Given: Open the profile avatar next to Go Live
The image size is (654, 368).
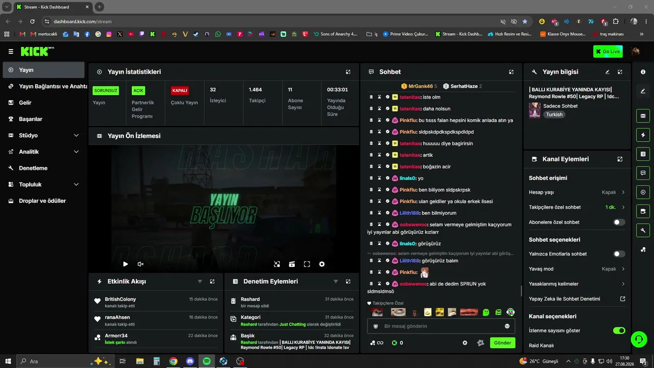Looking at the screenshot, I should click(x=636, y=51).
